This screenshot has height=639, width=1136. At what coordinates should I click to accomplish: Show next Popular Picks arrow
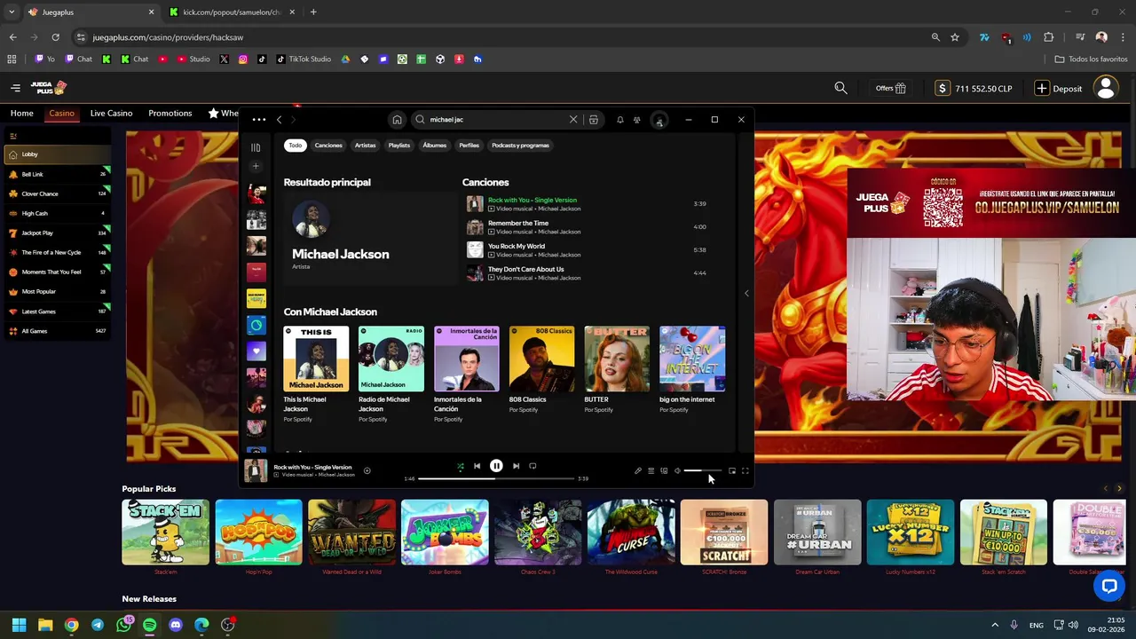point(1119,489)
